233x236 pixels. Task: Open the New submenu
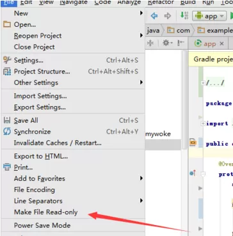point(73,13)
